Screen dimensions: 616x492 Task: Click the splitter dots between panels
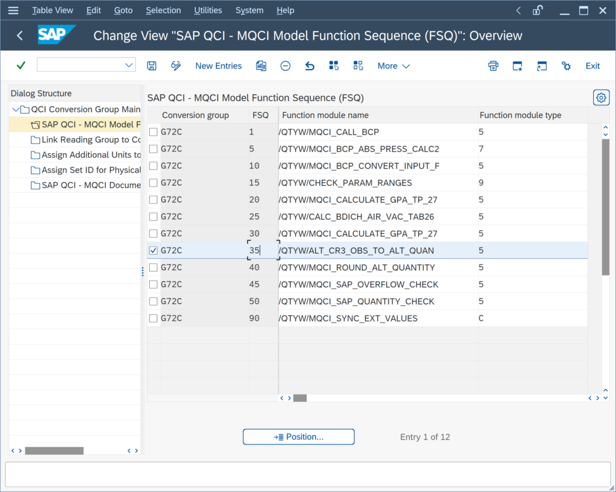[x=143, y=271]
